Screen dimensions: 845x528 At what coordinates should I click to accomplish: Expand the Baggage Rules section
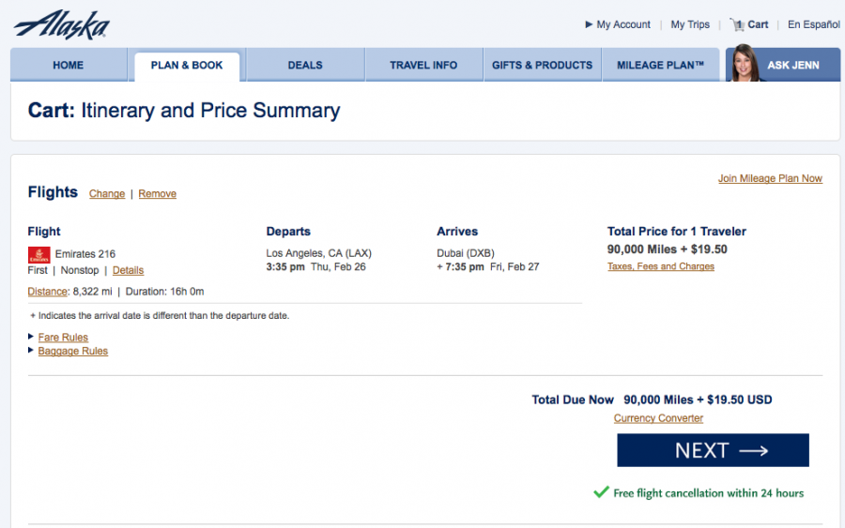(72, 352)
